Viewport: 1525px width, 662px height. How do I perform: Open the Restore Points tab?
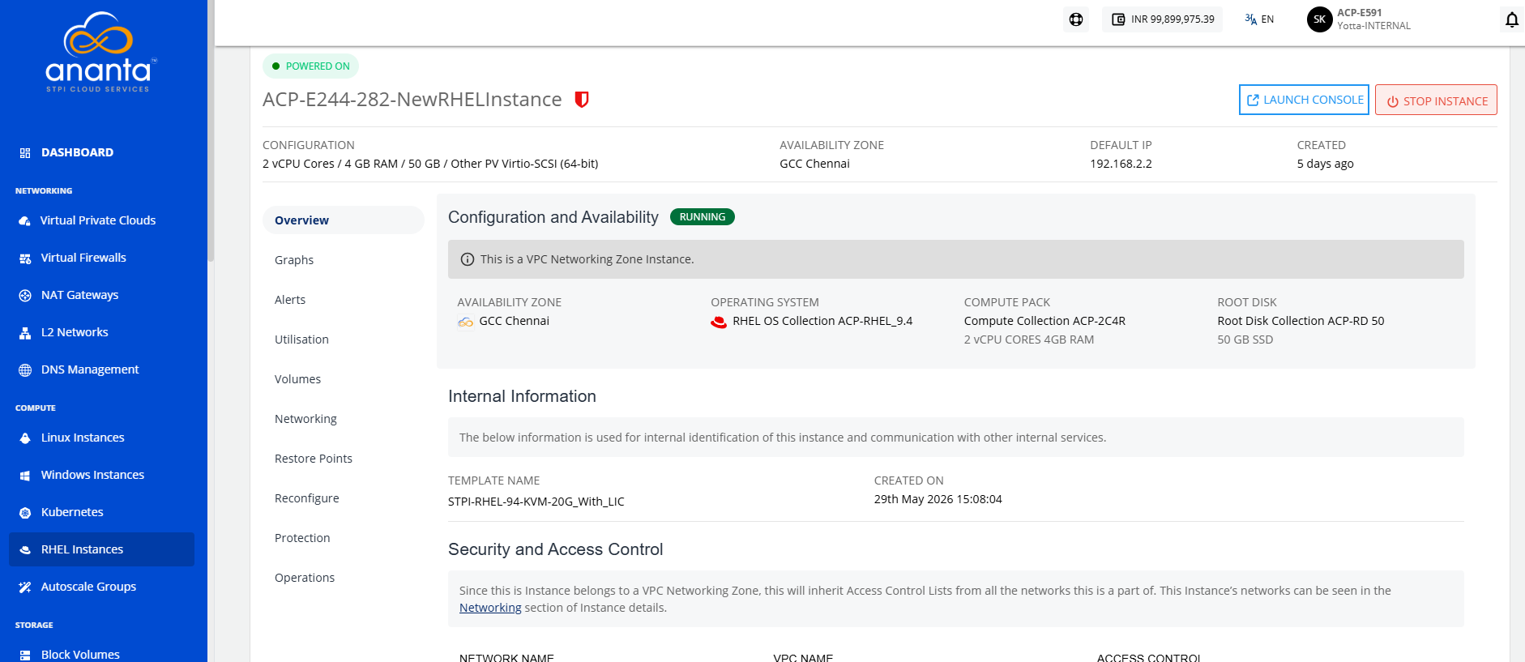[314, 459]
